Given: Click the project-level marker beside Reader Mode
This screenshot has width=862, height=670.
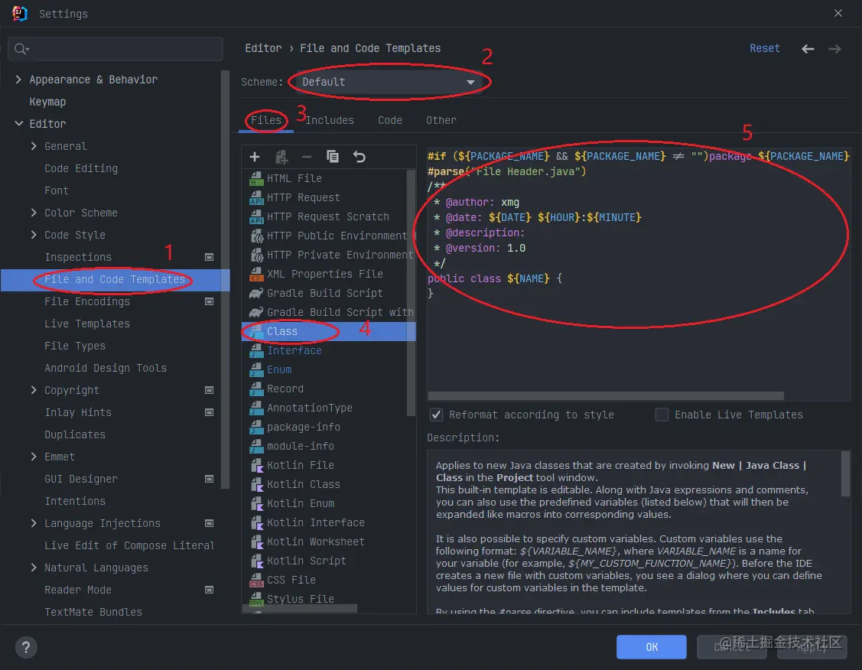Looking at the screenshot, I should (209, 590).
